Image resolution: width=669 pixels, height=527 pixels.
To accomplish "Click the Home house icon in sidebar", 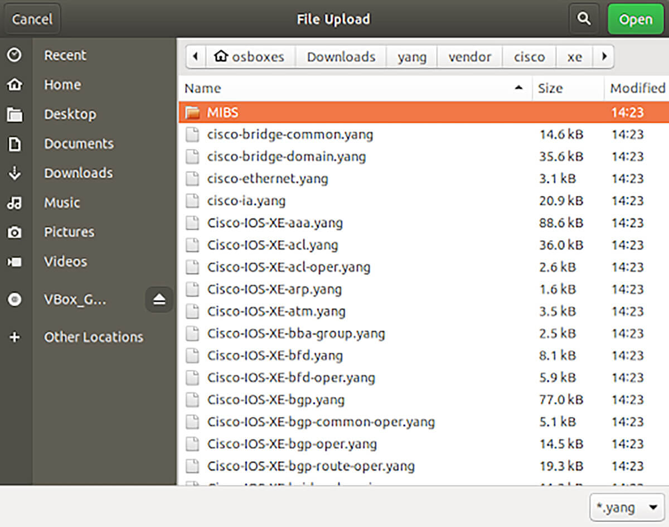I will [x=14, y=85].
